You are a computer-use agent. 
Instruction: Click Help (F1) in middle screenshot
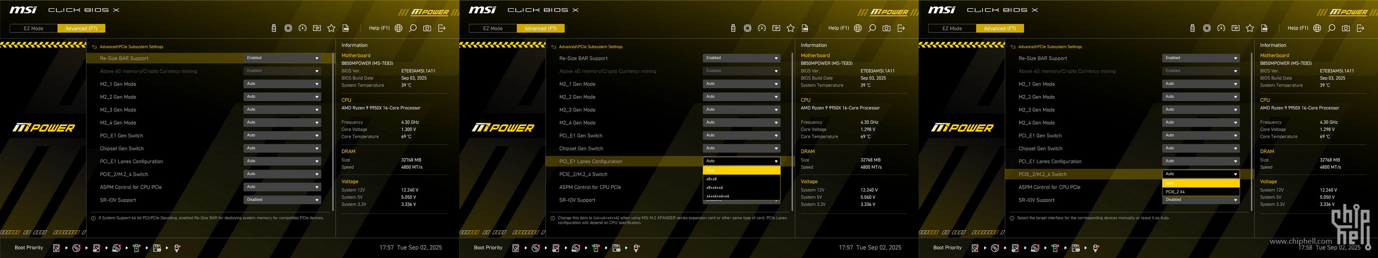coord(839,28)
